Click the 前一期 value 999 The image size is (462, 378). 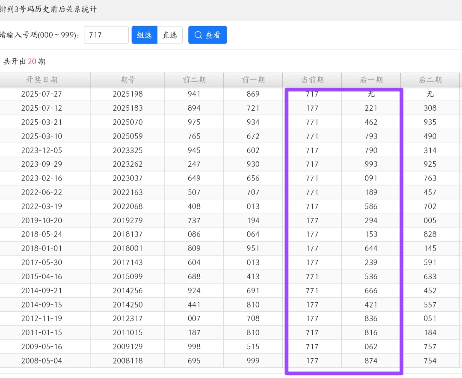[x=253, y=361]
